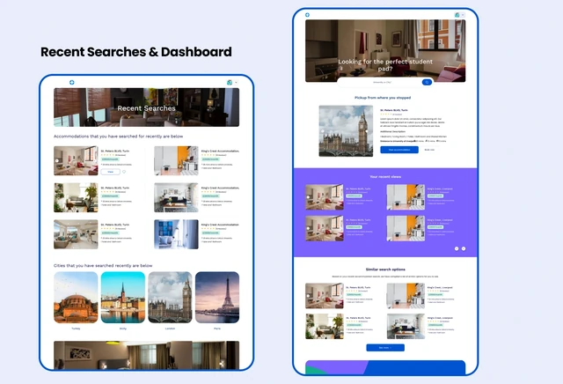Click the 'Recent Searches & Dashboard' title
The image size is (563, 384).
(136, 52)
